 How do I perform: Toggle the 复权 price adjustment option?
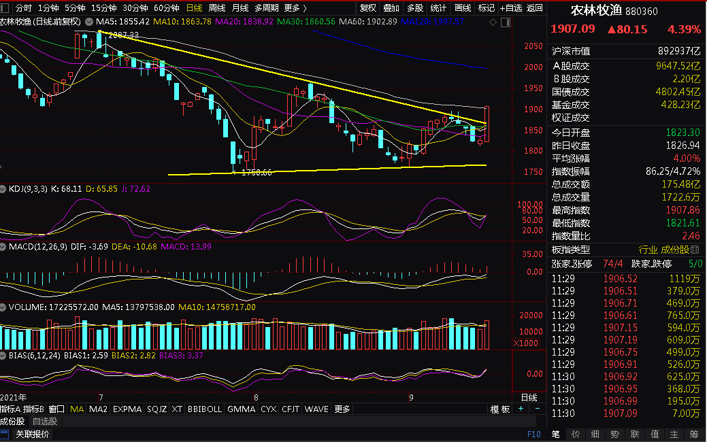point(368,8)
